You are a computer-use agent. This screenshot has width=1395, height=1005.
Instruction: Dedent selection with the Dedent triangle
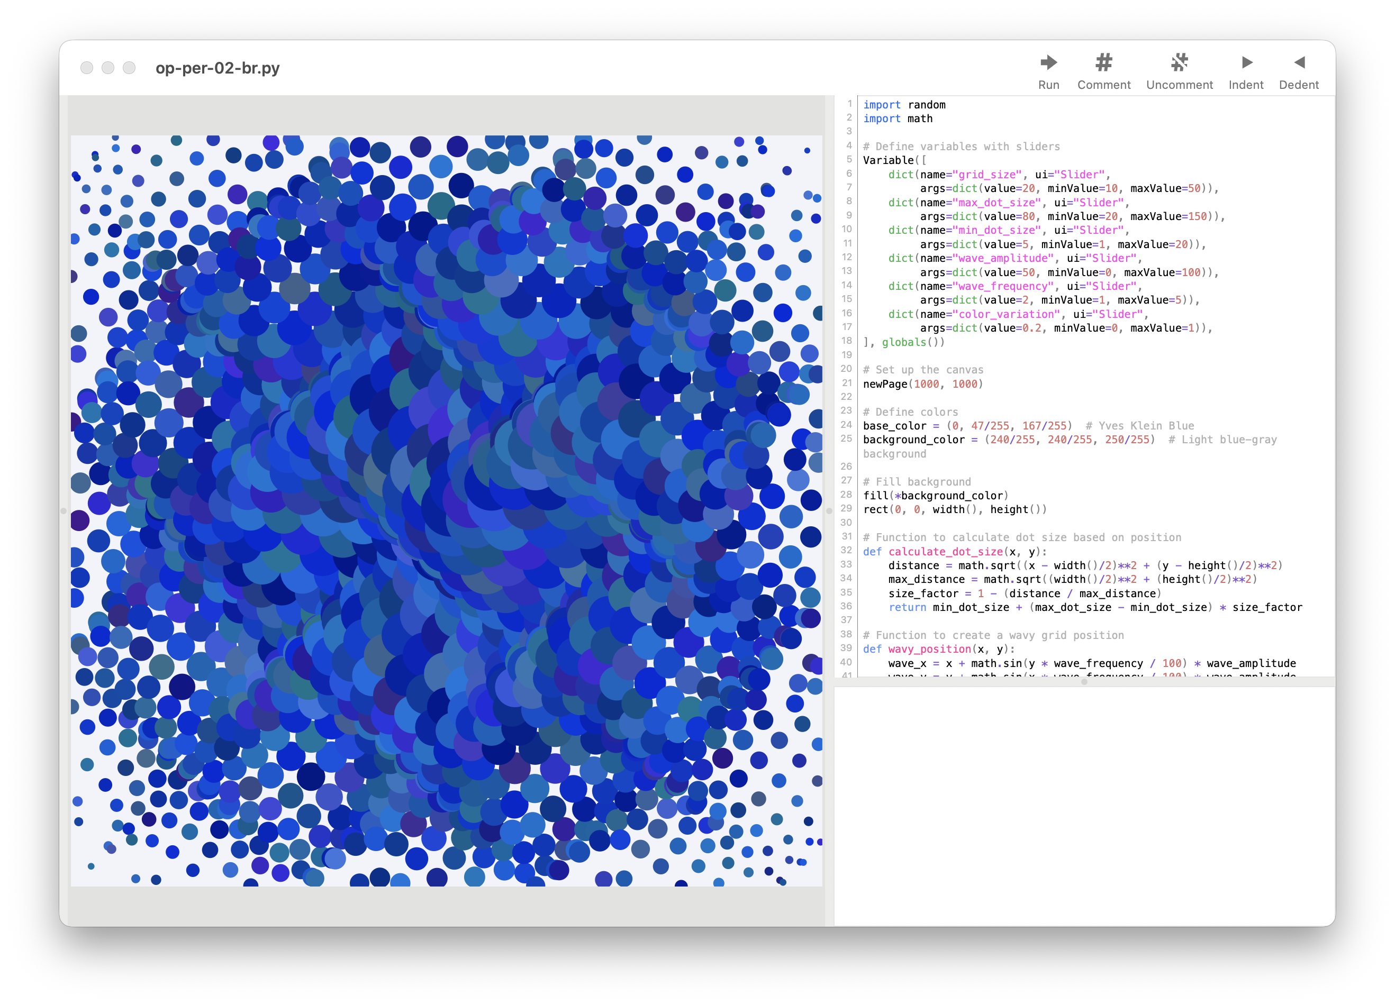(1299, 63)
